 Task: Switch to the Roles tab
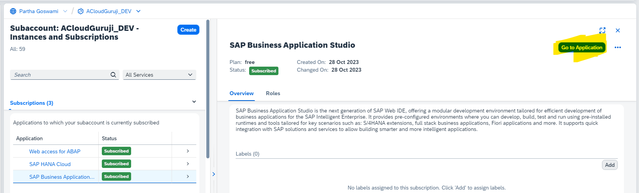[x=273, y=93]
